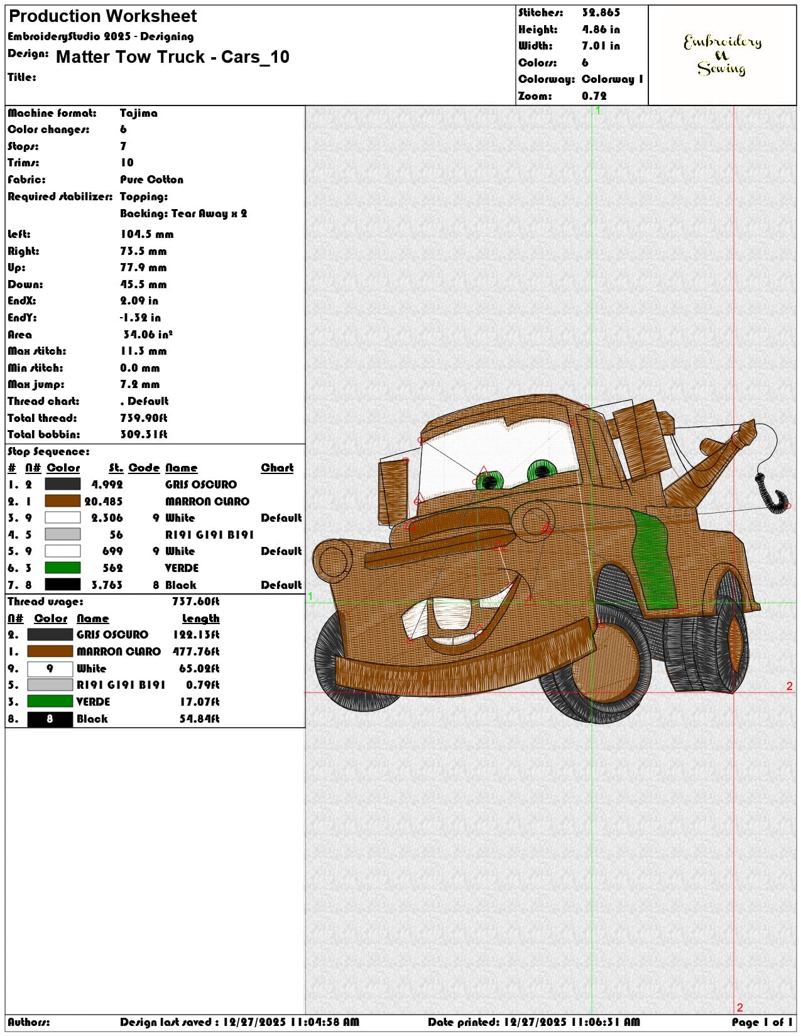Click the Chart column header
The image size is (801, 1036).
click(x=277, y=468)
